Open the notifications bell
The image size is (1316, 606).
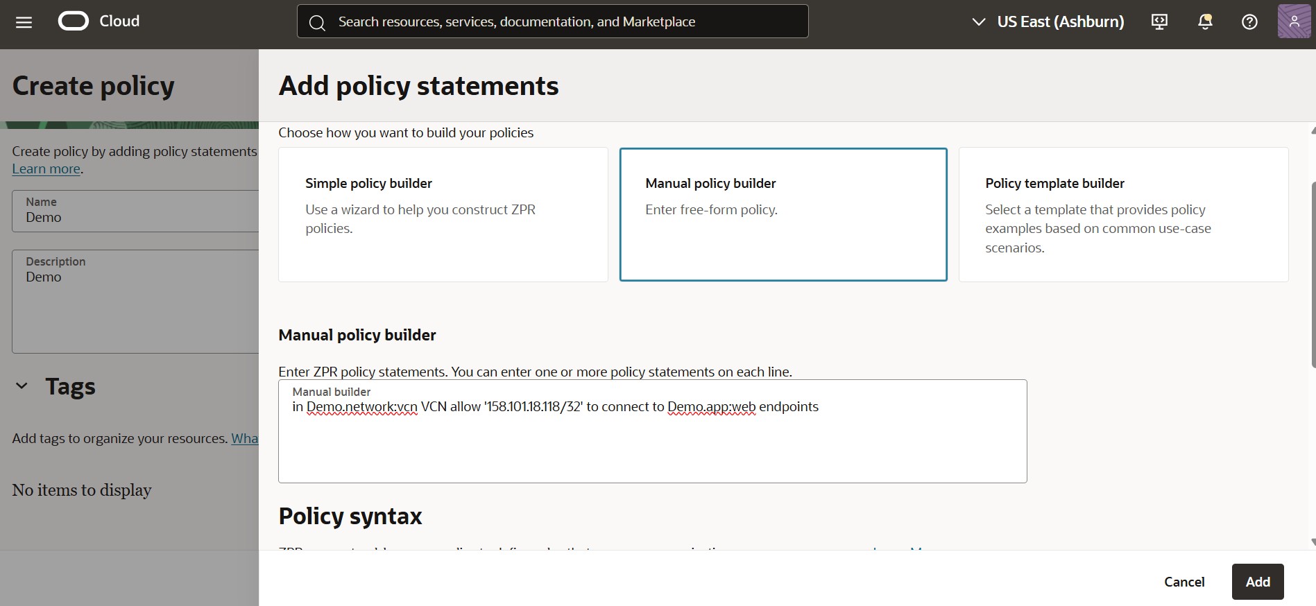click(1205, 22)
